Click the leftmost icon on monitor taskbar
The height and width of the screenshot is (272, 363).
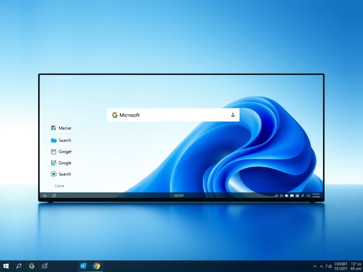(45, 195)
